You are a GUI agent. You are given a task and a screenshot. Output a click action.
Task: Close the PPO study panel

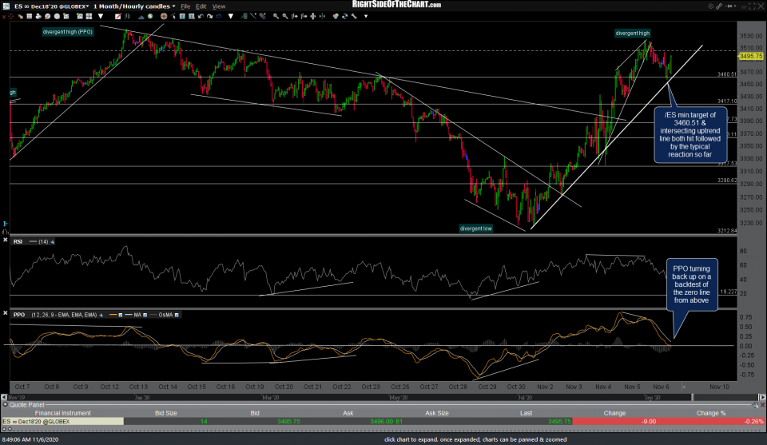[x=5, y=313]
